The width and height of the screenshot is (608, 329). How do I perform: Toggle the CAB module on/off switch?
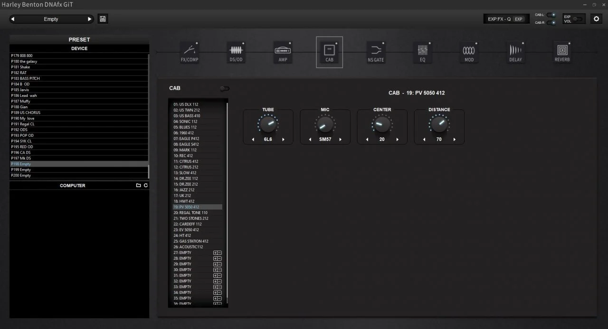[225, 88]
